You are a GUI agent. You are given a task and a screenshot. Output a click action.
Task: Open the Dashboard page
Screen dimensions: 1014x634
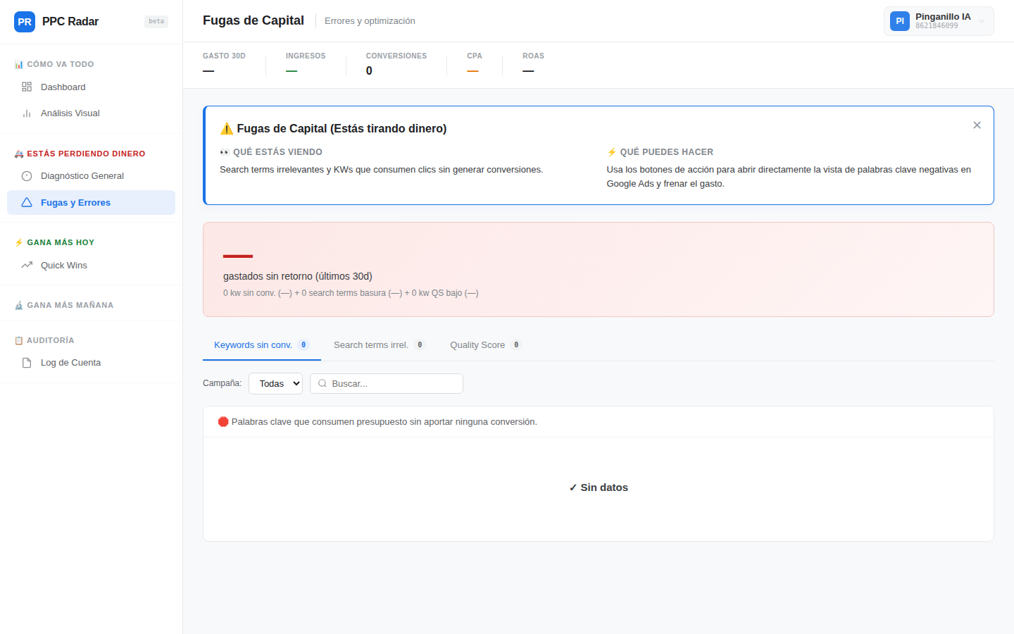[x=91, y=87]
